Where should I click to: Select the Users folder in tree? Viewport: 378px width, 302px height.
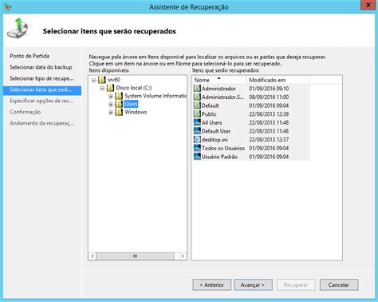pos(131,104)
